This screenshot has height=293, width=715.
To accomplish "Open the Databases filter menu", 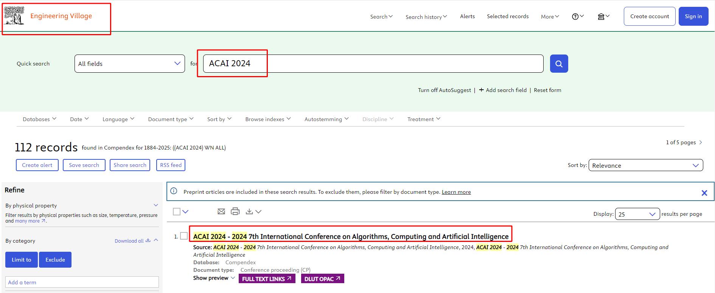I will click(39, 119).
